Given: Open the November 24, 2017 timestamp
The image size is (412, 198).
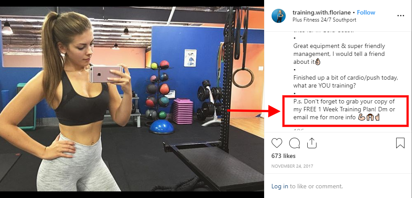Looking at the screenshot, I should click(x=292, y=166).
